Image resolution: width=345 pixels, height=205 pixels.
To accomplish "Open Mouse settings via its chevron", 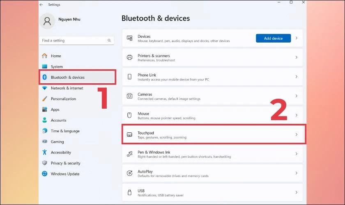I will pos(297,115).
